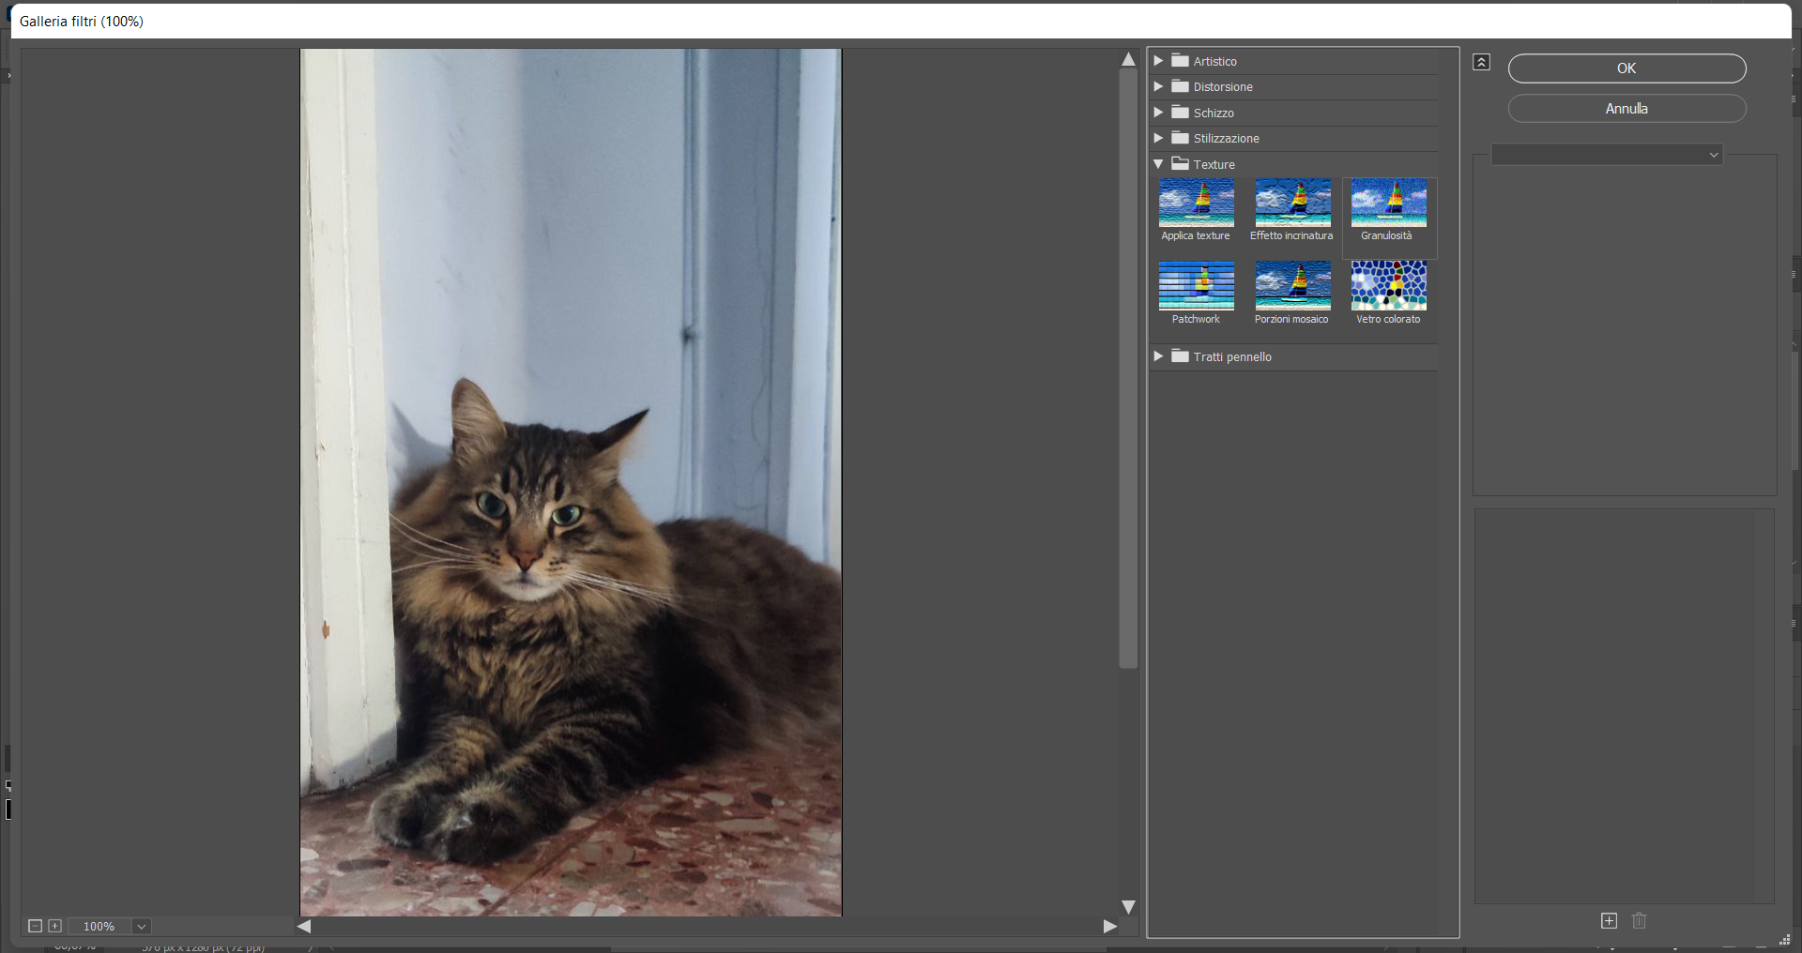Select the Effetto incrinatura filter

tap(1291, 203)
